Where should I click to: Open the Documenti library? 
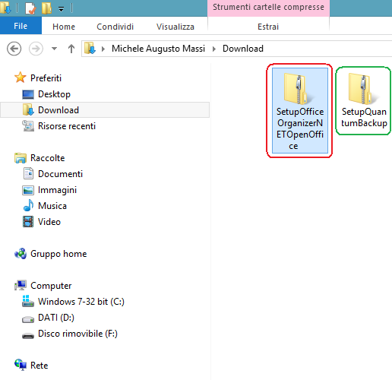click(x=60, y=174)
